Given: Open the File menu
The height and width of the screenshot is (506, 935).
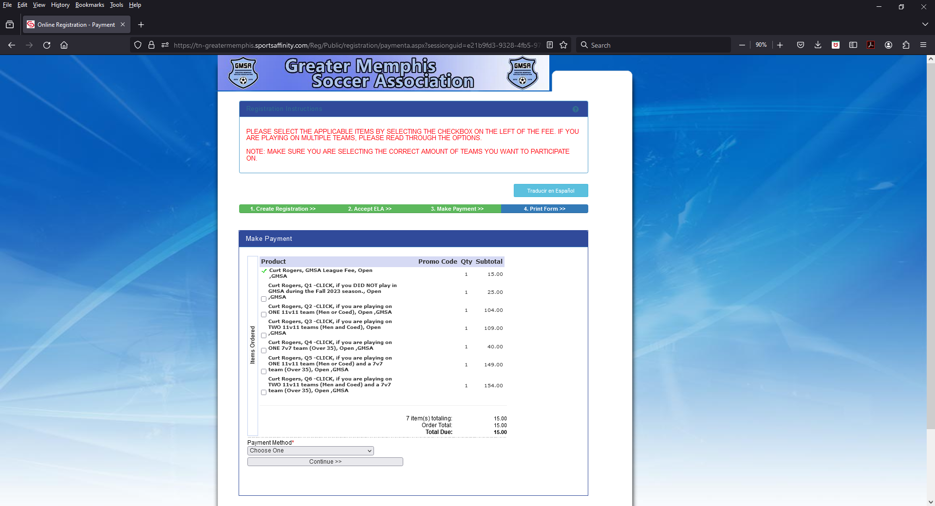Looking at the screenshot, I should pos(7,5).
